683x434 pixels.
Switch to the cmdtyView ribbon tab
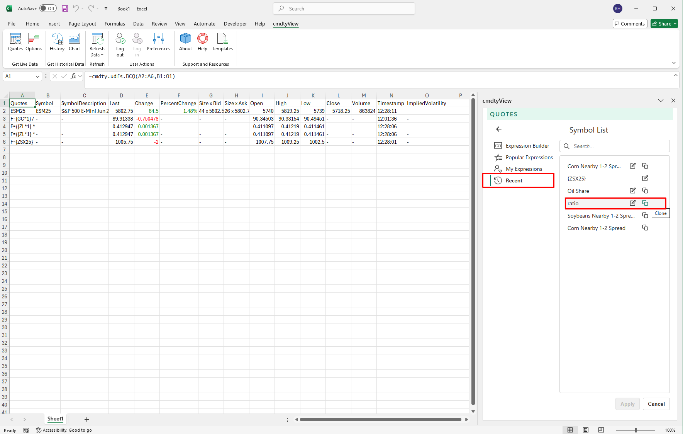tap(286, 24)
